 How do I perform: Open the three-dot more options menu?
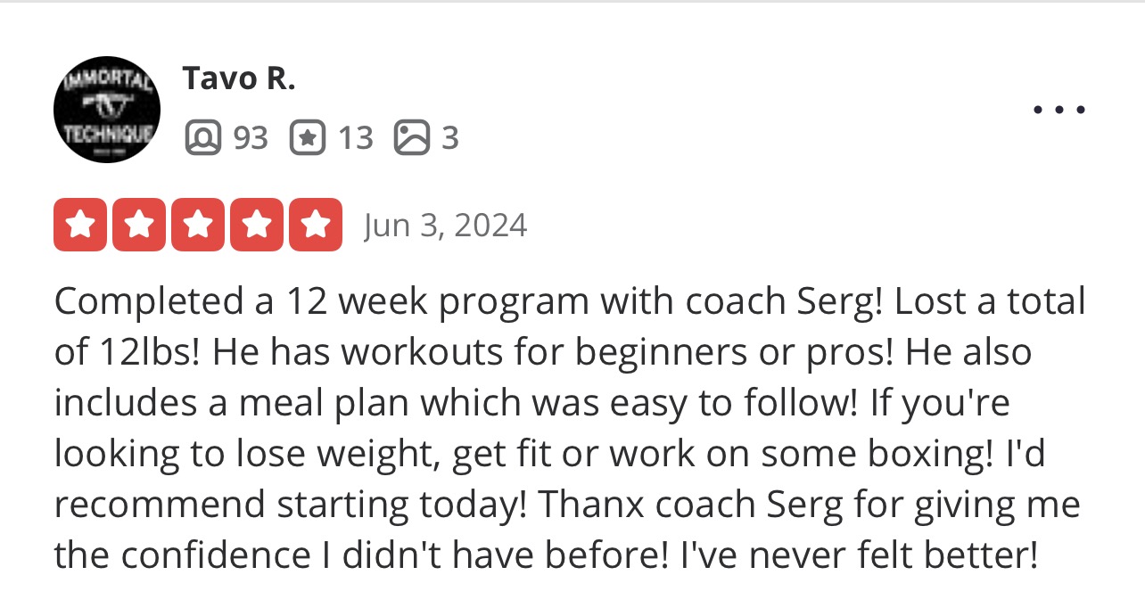pyautogui.click(x=1059, y=111)
